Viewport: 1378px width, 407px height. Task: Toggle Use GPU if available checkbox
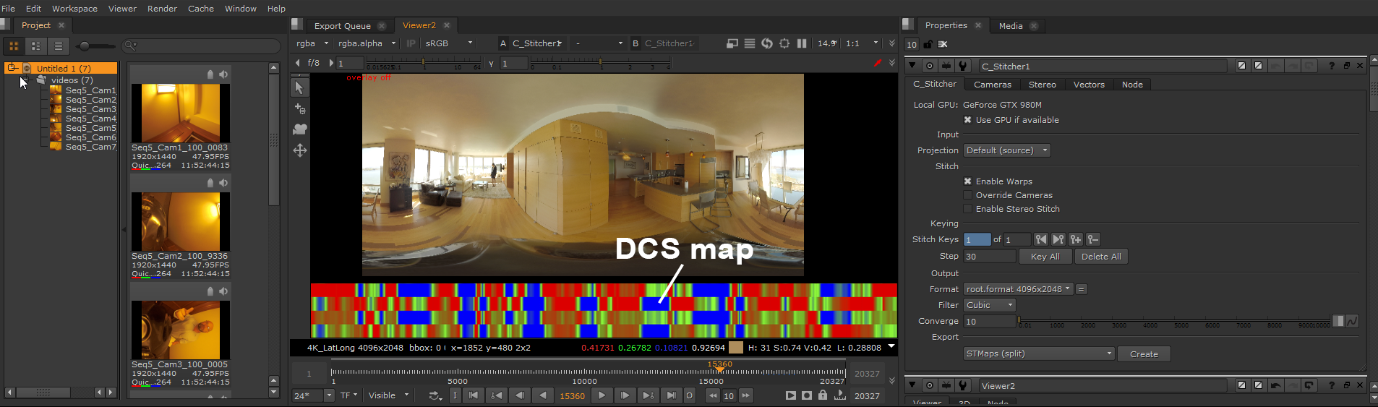tap(967, 120)
